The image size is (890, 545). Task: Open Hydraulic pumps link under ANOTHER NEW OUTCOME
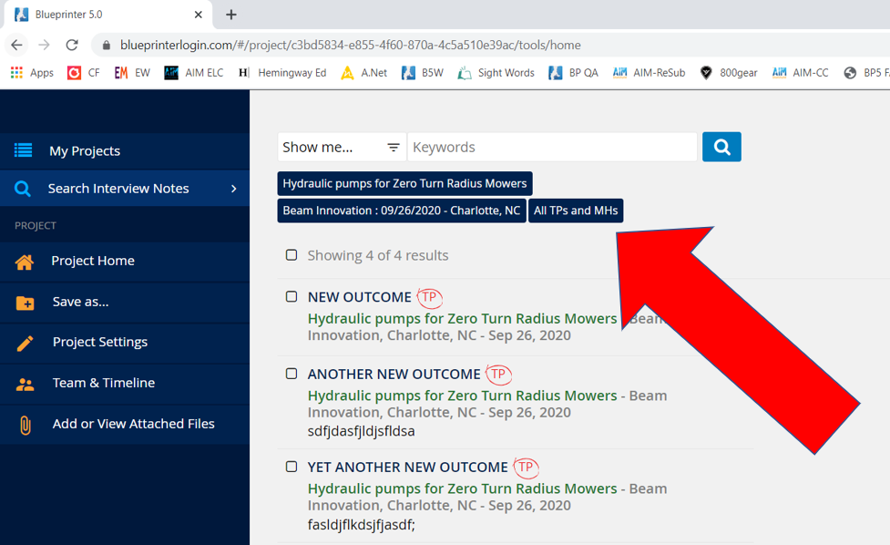click(x=462, y=396)
